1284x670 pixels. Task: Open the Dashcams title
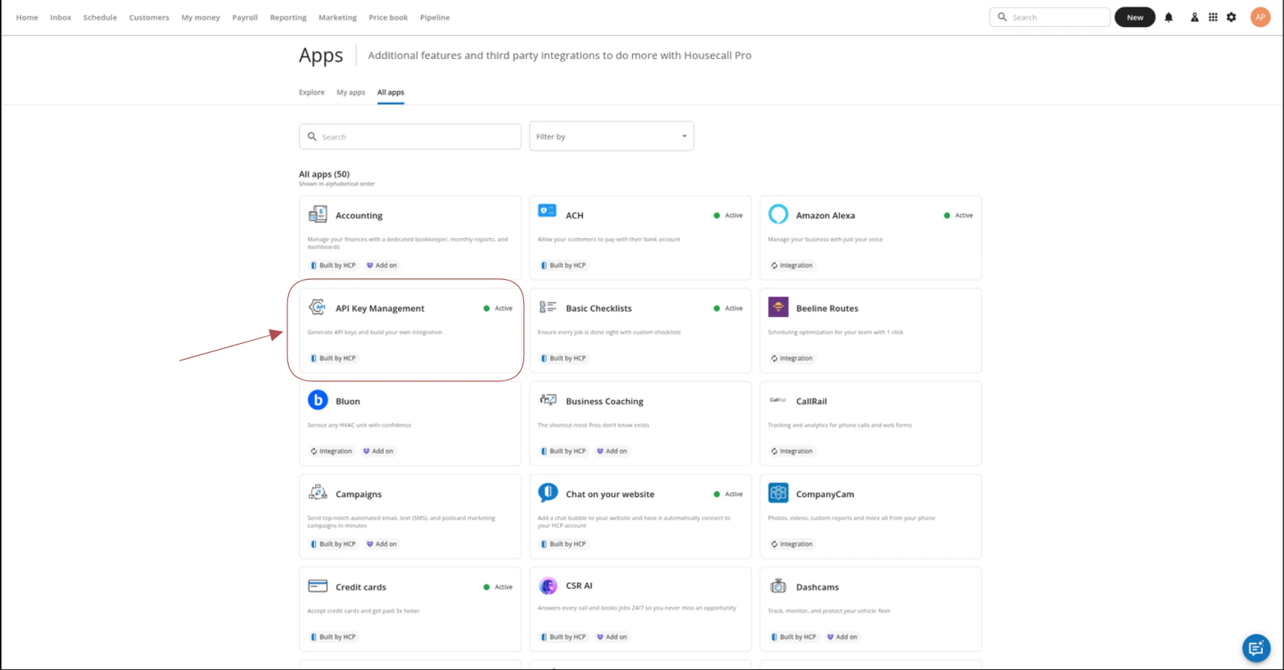tap(817, 587)
